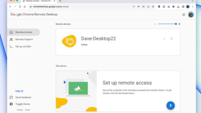Select Remote Access in sidebar
The width and height of the screenshot is (201, 113).
(x=24, y=32)
